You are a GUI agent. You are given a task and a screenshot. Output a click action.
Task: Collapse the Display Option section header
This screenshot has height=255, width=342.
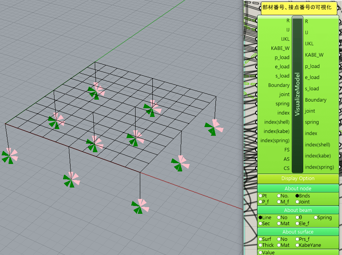coord(298,178)
